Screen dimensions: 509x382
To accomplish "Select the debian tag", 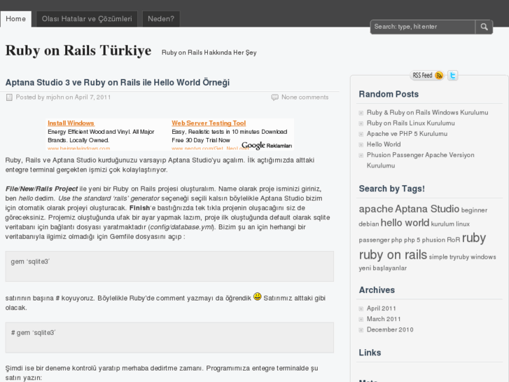I will 369,224.
